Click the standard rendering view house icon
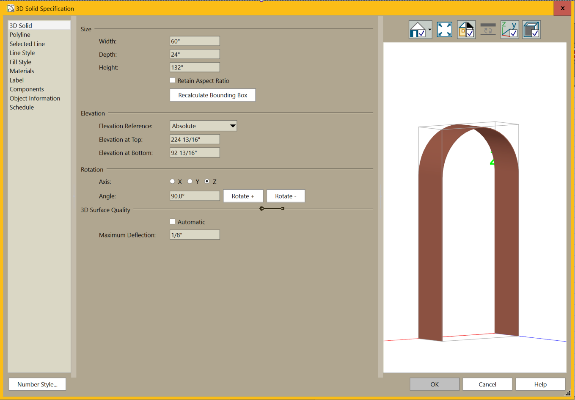Image resolution: width=575 pixels, height=400 pixels. click(x=418, y=30)
